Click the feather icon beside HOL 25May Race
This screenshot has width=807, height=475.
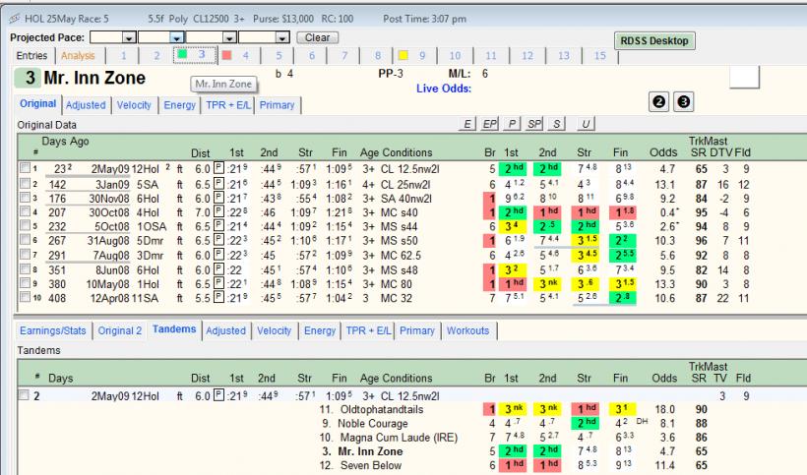click(15, 19)
